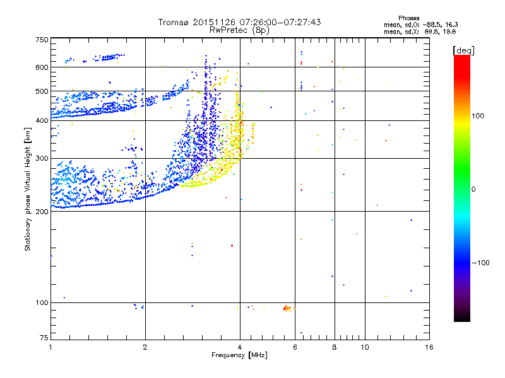Click the 'RwPretec (8p)' subtitle
The width and height of the screenshot is (505, 378).
(239, 30)
